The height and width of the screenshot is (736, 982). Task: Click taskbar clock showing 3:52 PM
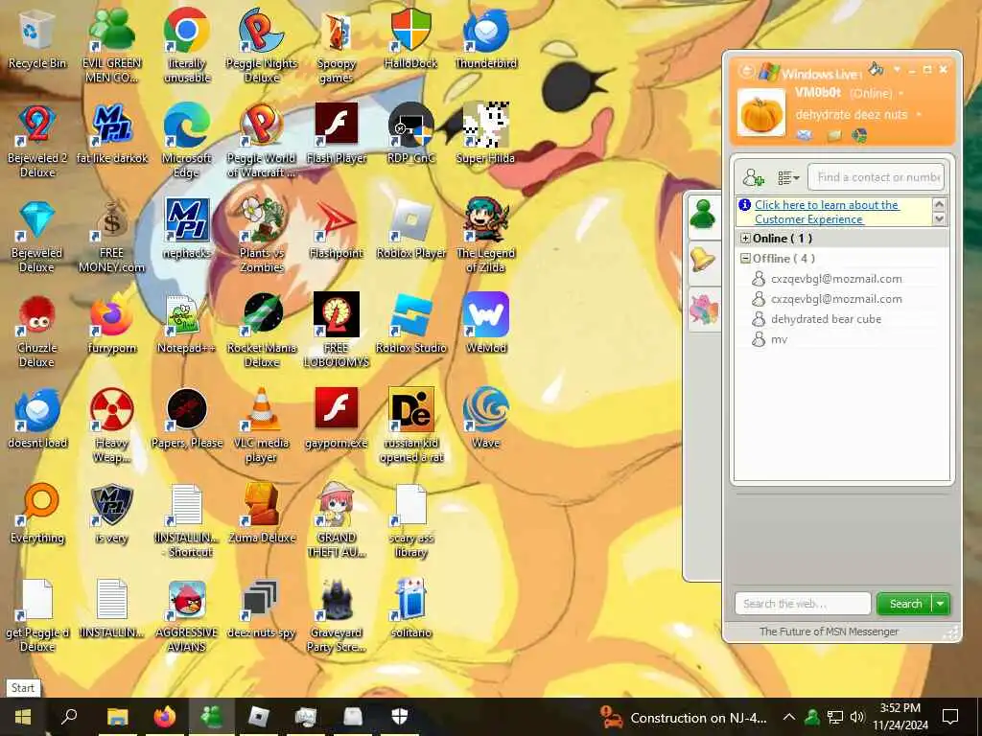point(900,717)
